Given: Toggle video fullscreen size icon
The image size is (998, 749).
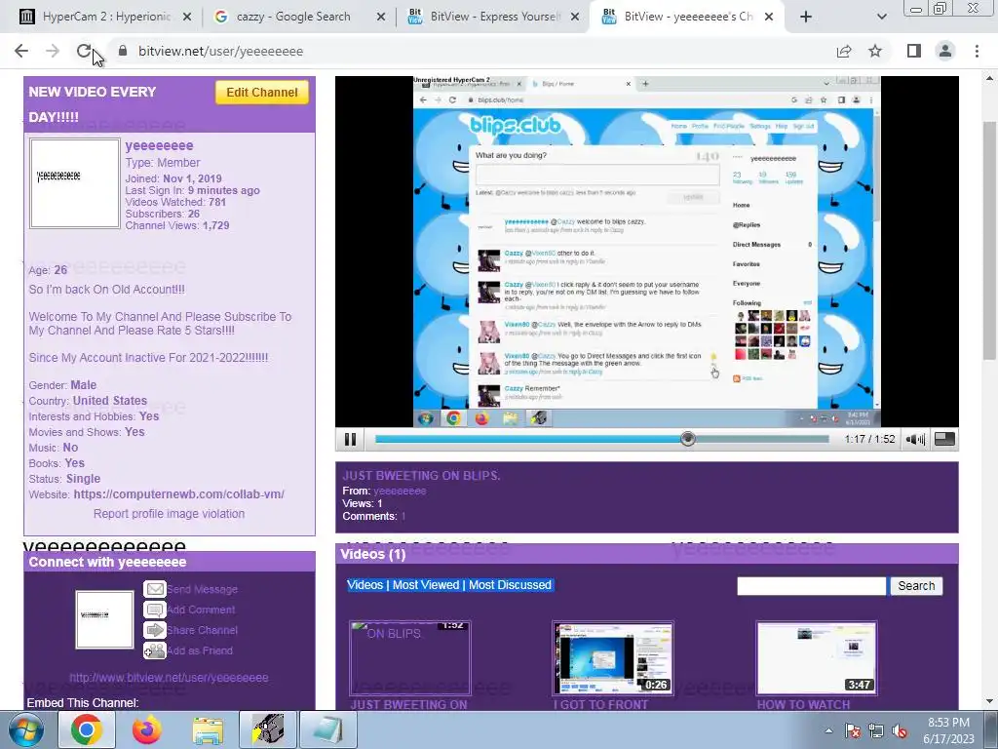Looking at the screenshot, I should pos(944,439).
